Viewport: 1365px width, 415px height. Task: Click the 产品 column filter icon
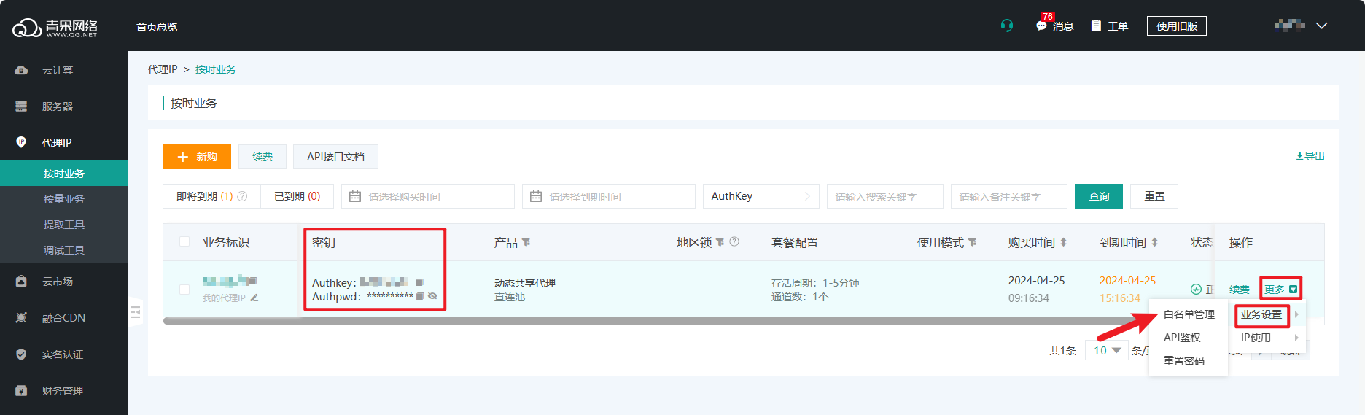pyautogui.click(x=526, y=242)
